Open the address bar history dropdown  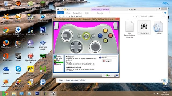click(134, 17)
